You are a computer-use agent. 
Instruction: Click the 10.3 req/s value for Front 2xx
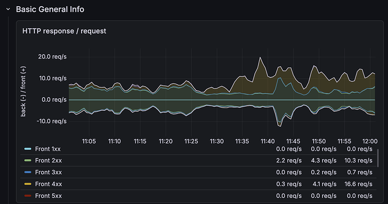358,161
